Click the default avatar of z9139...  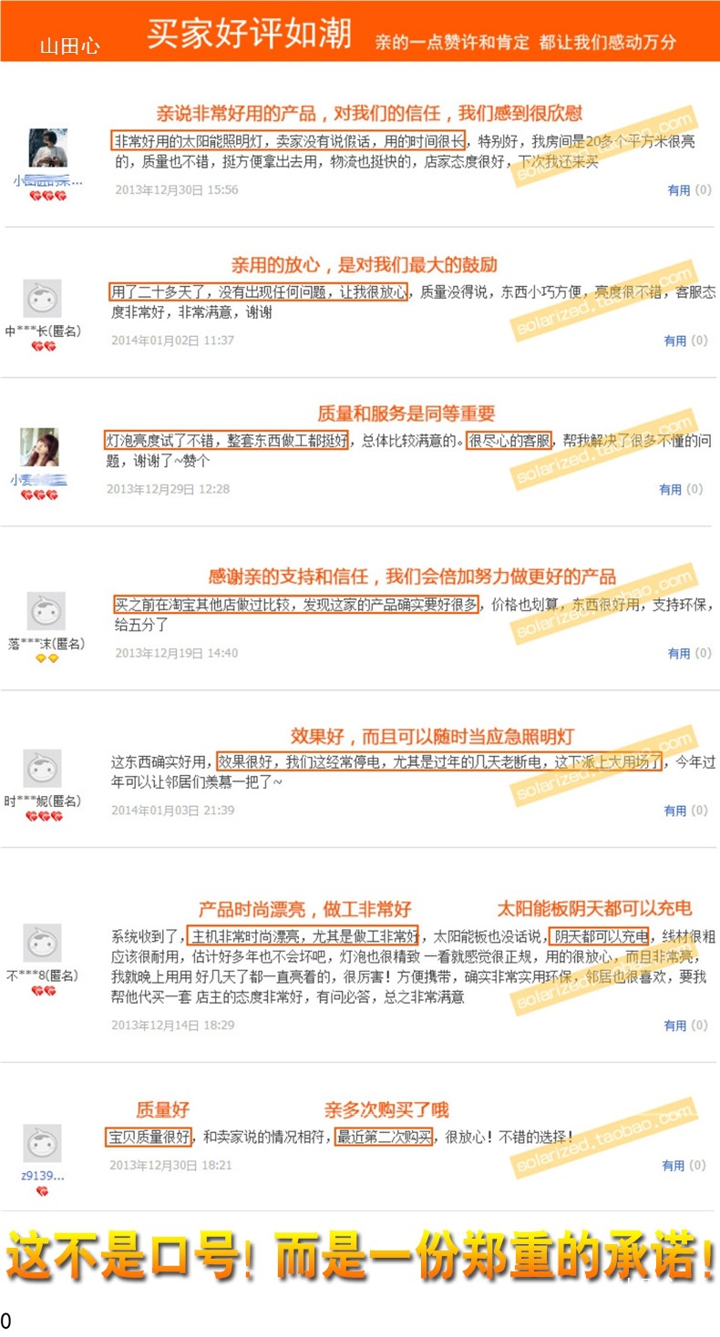(42, 1143)
